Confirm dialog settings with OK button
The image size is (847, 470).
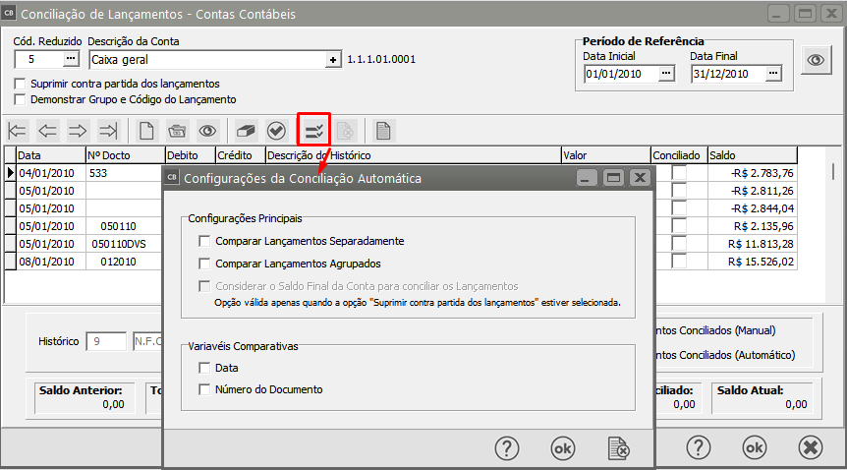(563, 448)
